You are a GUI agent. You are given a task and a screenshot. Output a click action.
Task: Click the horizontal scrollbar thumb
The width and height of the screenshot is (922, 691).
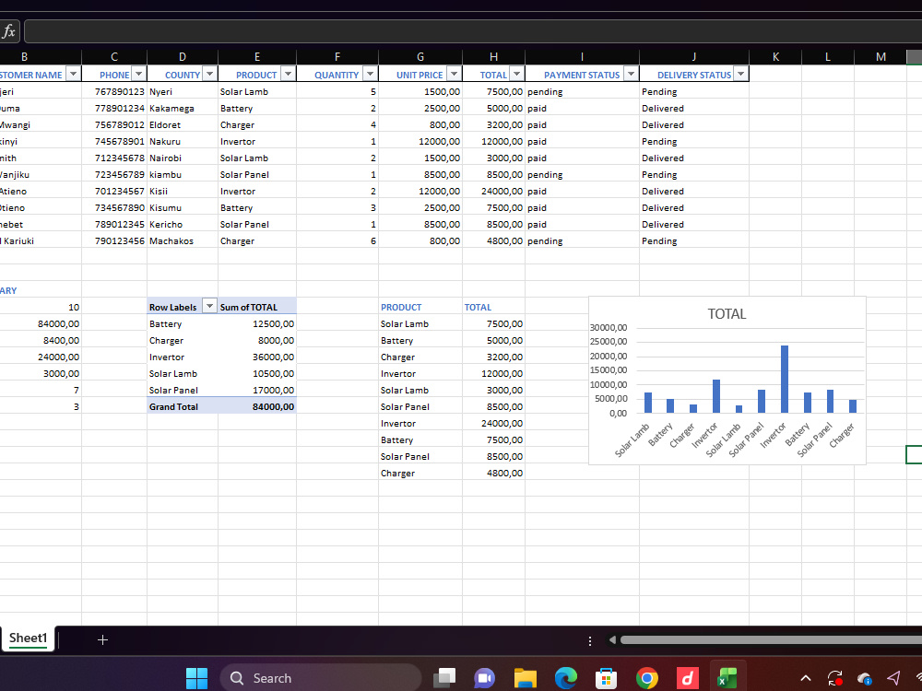tap(771, 640)
